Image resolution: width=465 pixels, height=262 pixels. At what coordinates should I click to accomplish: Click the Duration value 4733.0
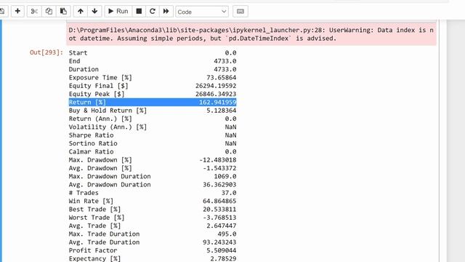(225, 69)
